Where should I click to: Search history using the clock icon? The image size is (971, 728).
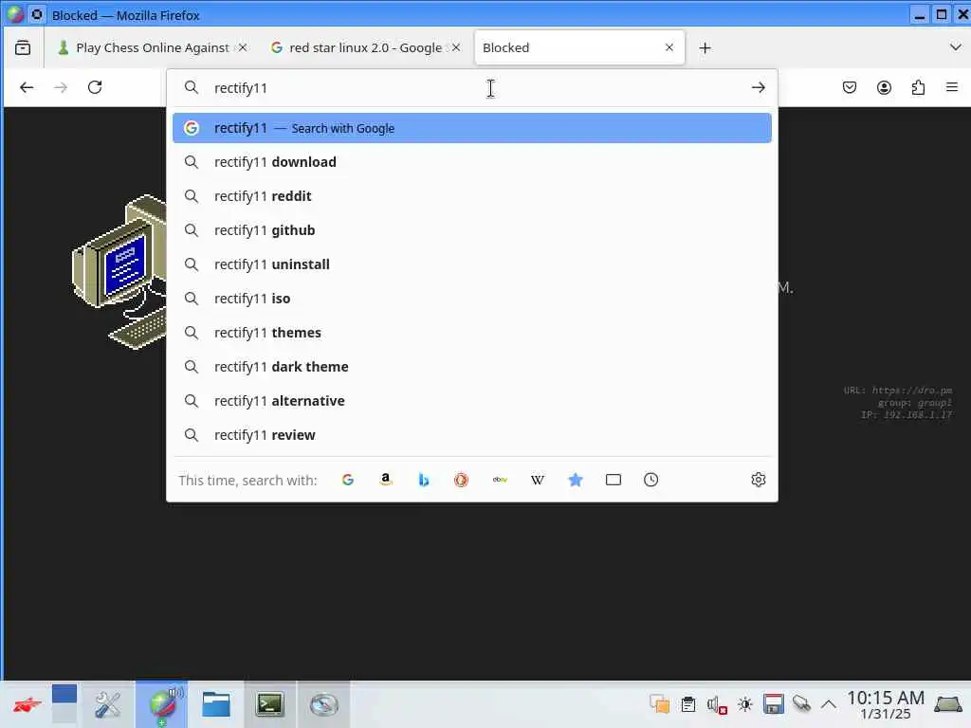pos(650,480)
